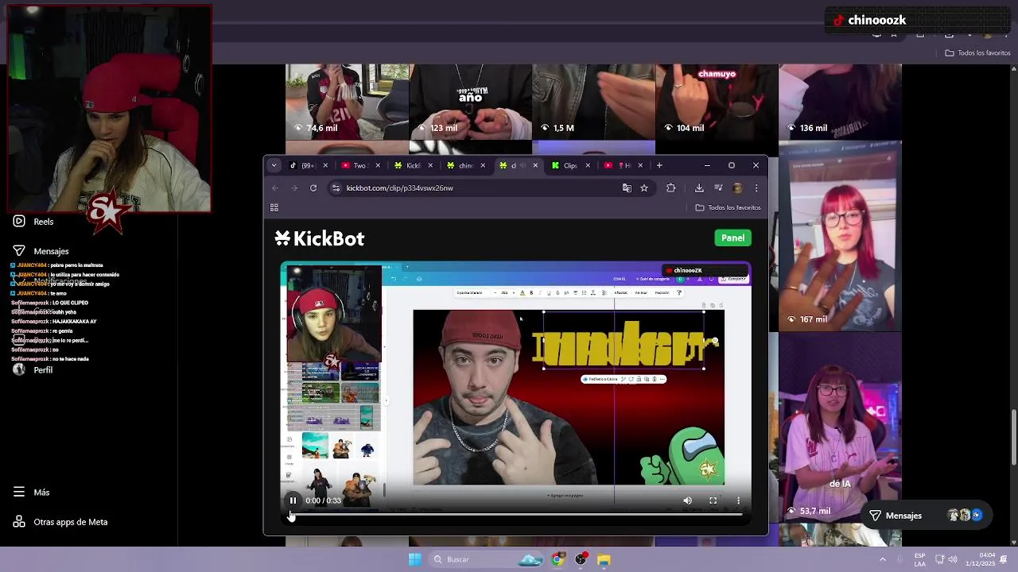Enter fullscreen on the clip player

(713, 500)
